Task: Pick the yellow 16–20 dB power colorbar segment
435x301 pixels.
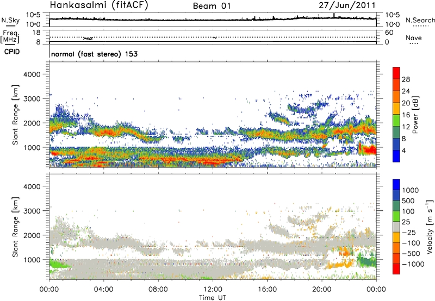Action: (396, 109)
